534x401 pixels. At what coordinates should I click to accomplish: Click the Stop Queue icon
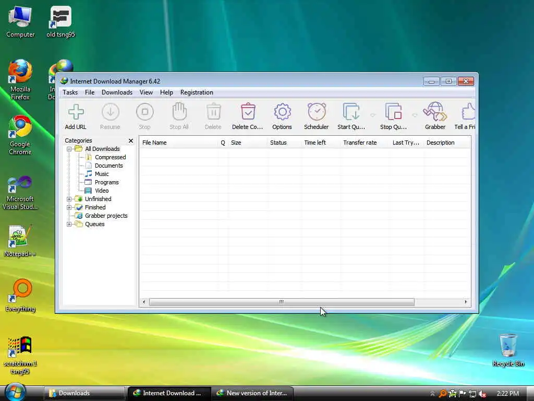pos(393,112)
